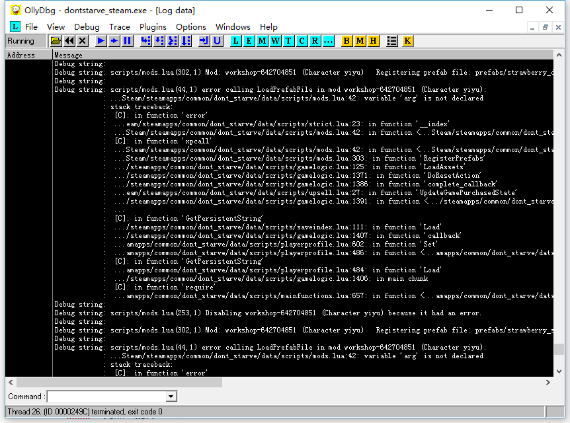Trace over toolbar icon
The height and width of the screenshot is (423, 570).
tap(186, 41)
